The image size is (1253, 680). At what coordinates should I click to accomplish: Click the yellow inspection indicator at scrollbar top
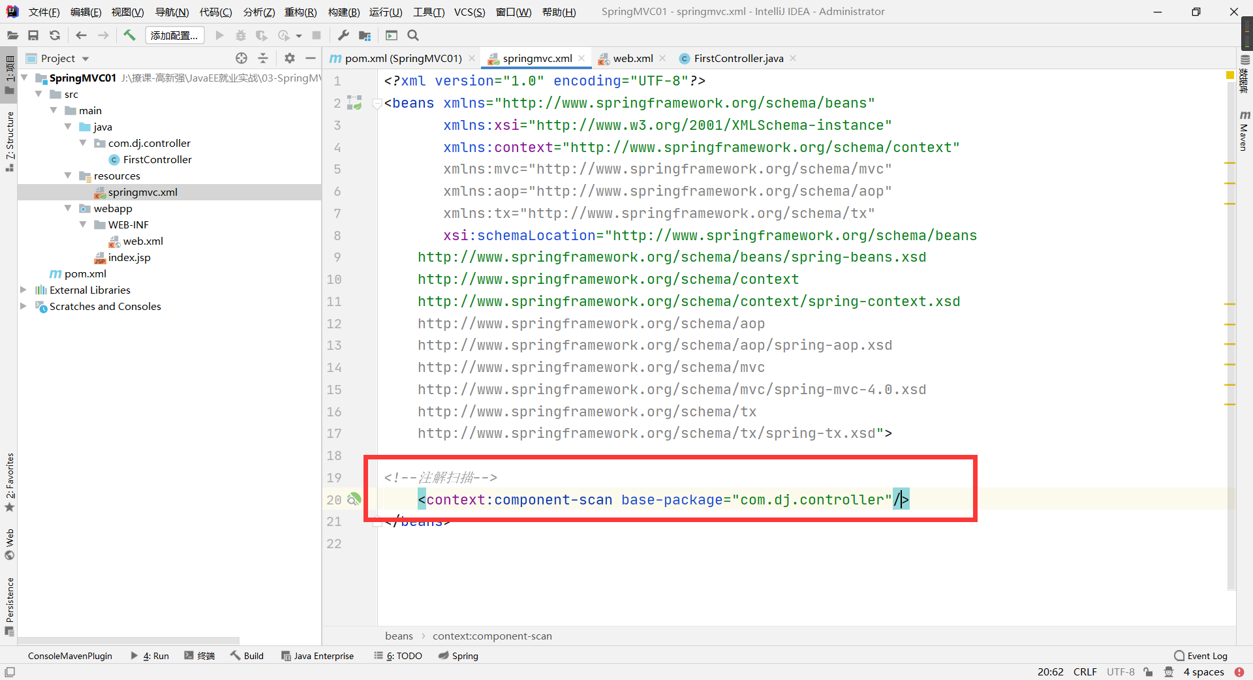click(1230, 76)
